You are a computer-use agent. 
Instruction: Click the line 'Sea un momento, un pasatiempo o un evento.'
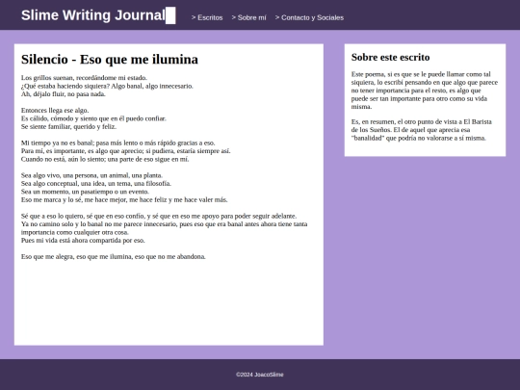coord(86,192)
